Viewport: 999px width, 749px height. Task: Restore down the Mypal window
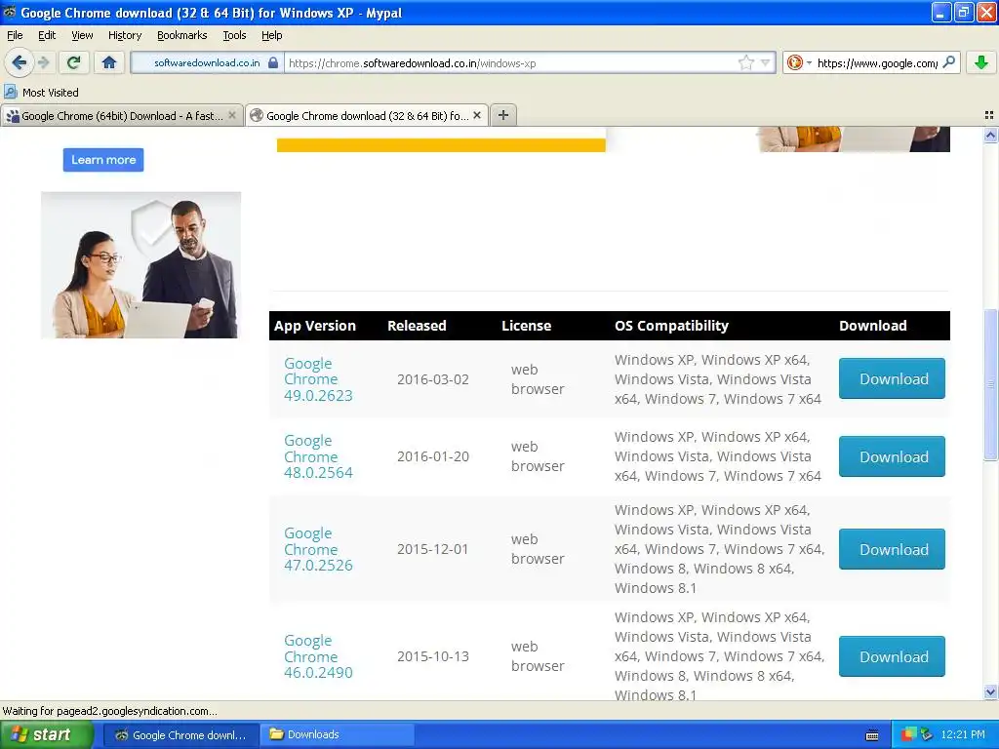pyautogui.click(x=963, y=12)
